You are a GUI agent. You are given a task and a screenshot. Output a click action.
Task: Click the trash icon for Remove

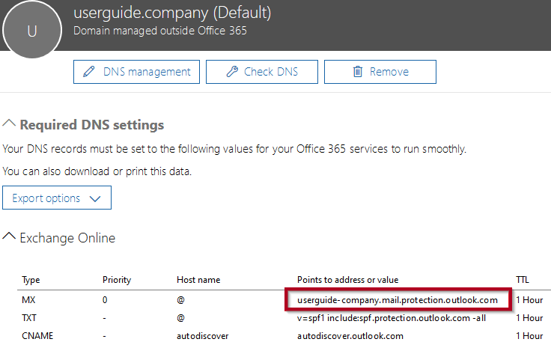click(x=358, y=72)
